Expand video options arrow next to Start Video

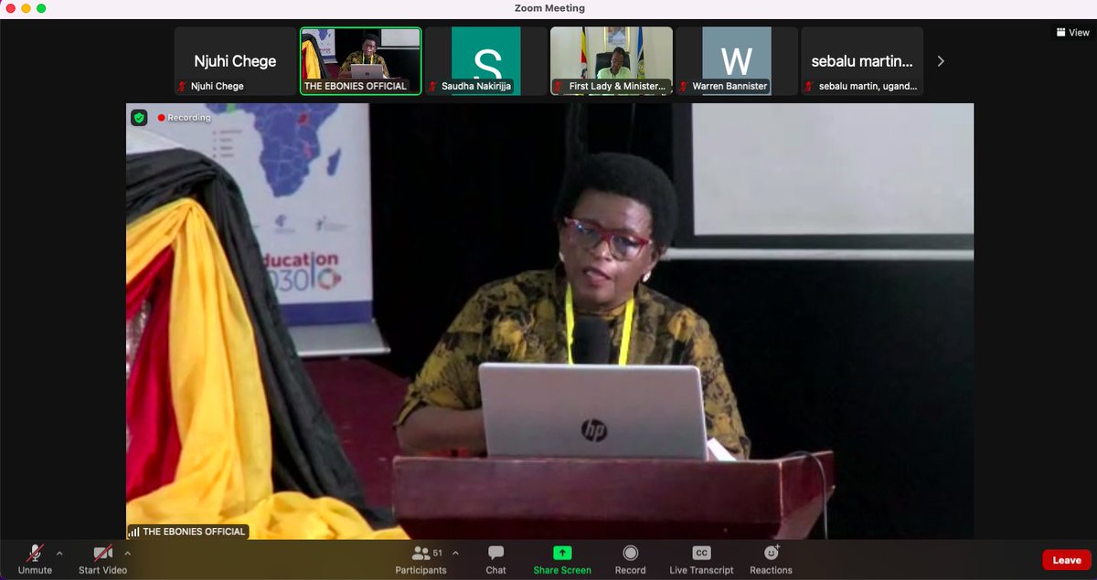pos(127,553)
